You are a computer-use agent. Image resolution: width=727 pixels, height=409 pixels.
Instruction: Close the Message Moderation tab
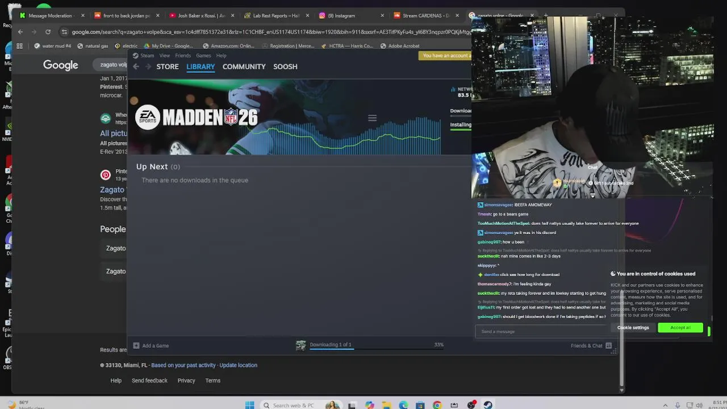point(82,15)
